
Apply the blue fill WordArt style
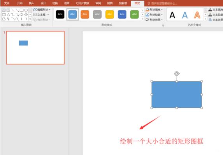[x=185, y=15]
